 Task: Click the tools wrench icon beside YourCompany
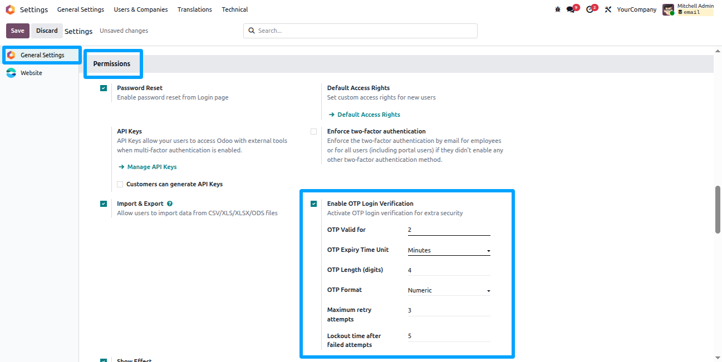coord(608,9)
